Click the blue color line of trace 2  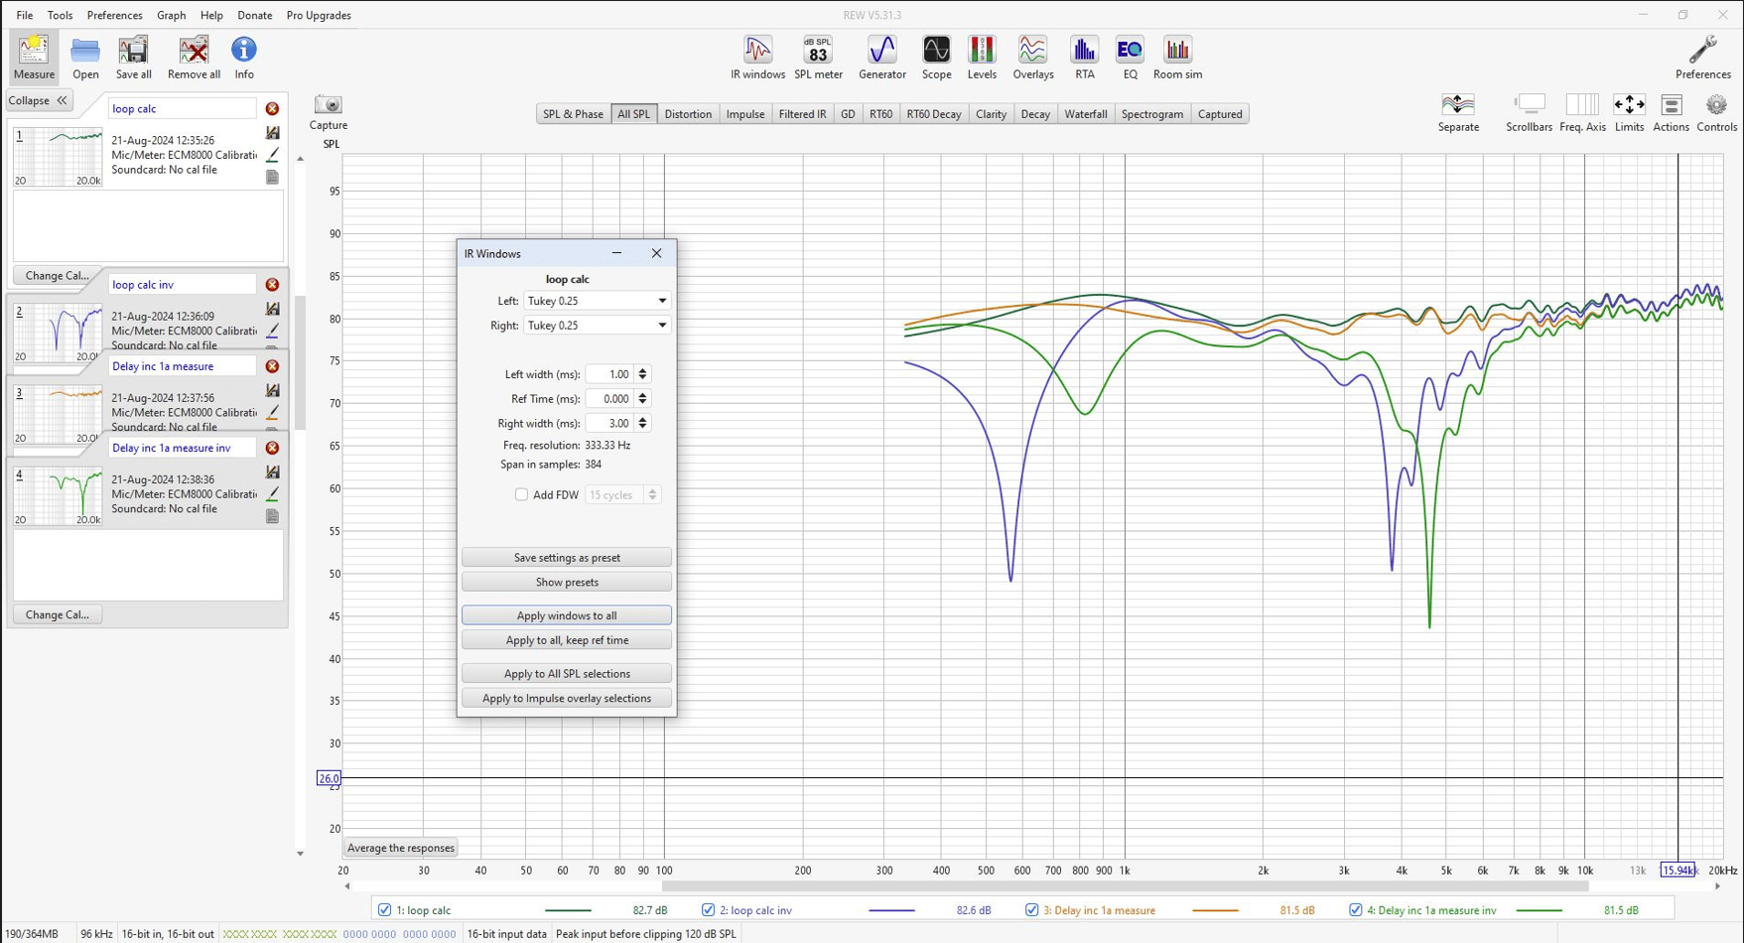891,910
